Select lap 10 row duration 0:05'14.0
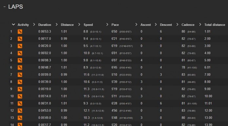Image resolution: width=228 pixels, height=126 pixels. 45,96
